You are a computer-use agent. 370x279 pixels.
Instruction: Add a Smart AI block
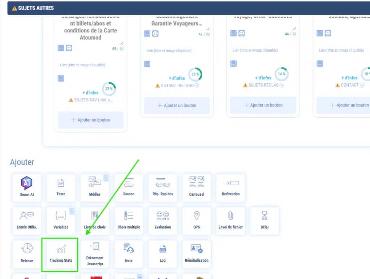point(27,188)
